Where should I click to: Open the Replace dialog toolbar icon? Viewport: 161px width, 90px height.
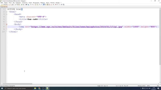click(28, 4)
